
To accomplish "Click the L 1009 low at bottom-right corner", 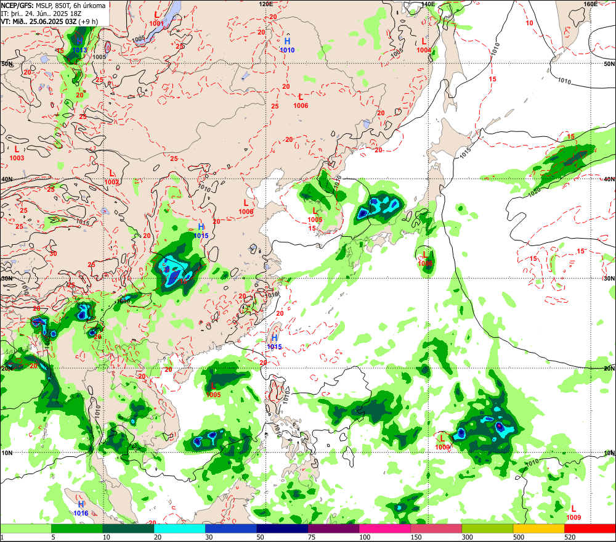I will pyautogui.click(x=573, y=513).
